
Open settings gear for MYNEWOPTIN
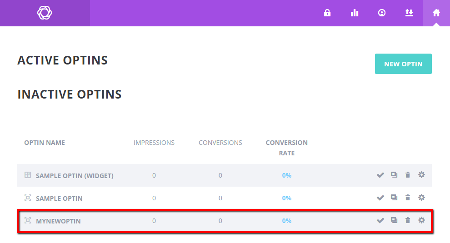click(x=421, y=220)
